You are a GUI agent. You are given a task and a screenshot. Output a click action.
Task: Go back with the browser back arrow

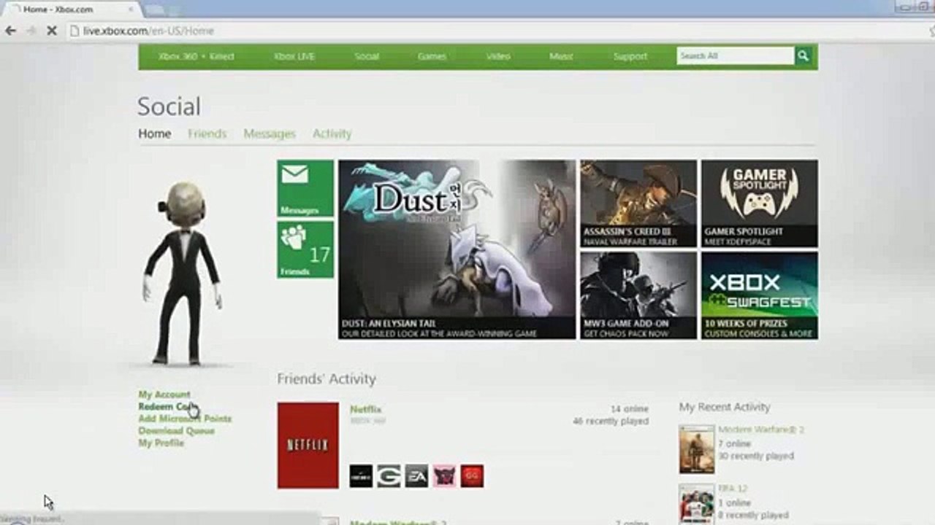[x=10, y=31]
